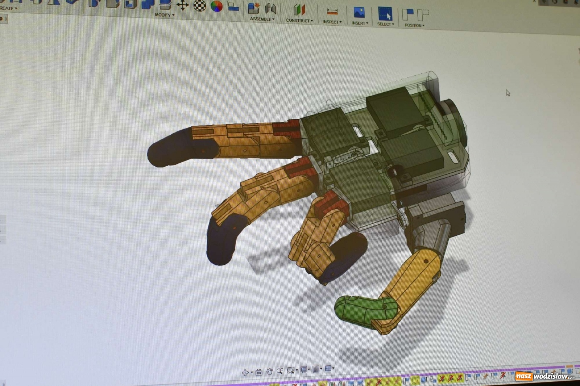Activate the Pan hand tool

pyautogui.click(x=269, y=371)
